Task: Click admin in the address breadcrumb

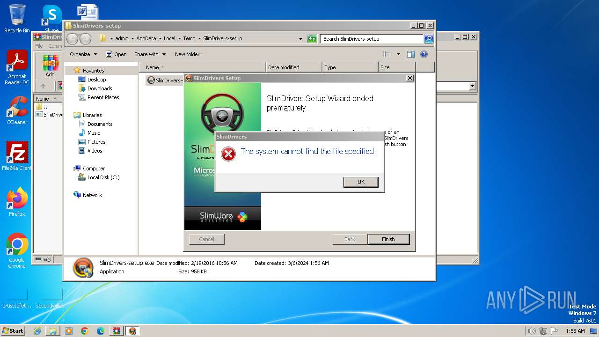Action: tap(122, 39)
